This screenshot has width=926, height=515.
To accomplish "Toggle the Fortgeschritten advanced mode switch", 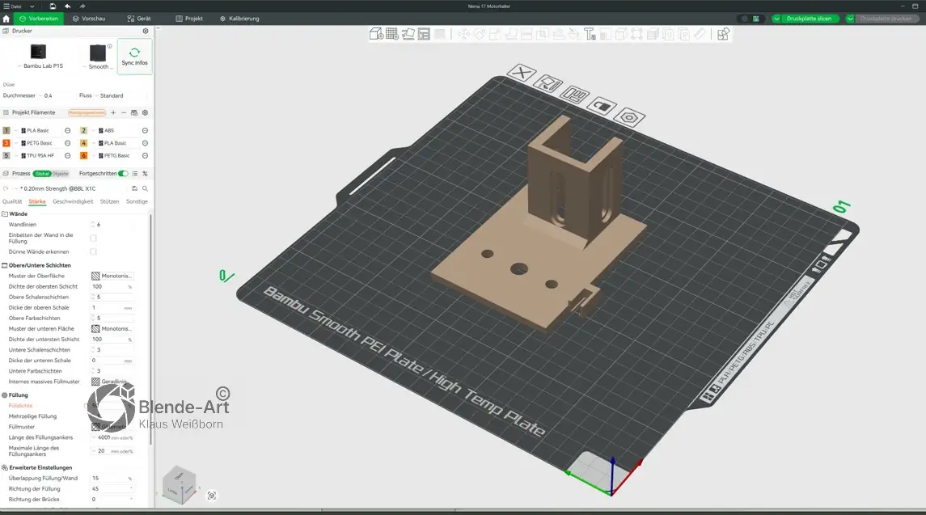I will (x=123, y=173).
